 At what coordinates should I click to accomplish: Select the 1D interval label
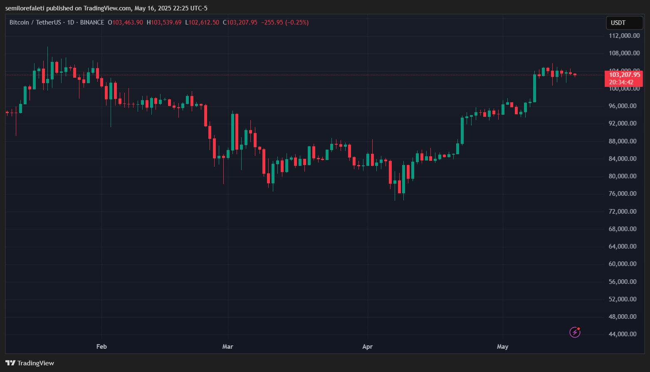(x=71, y=22)
